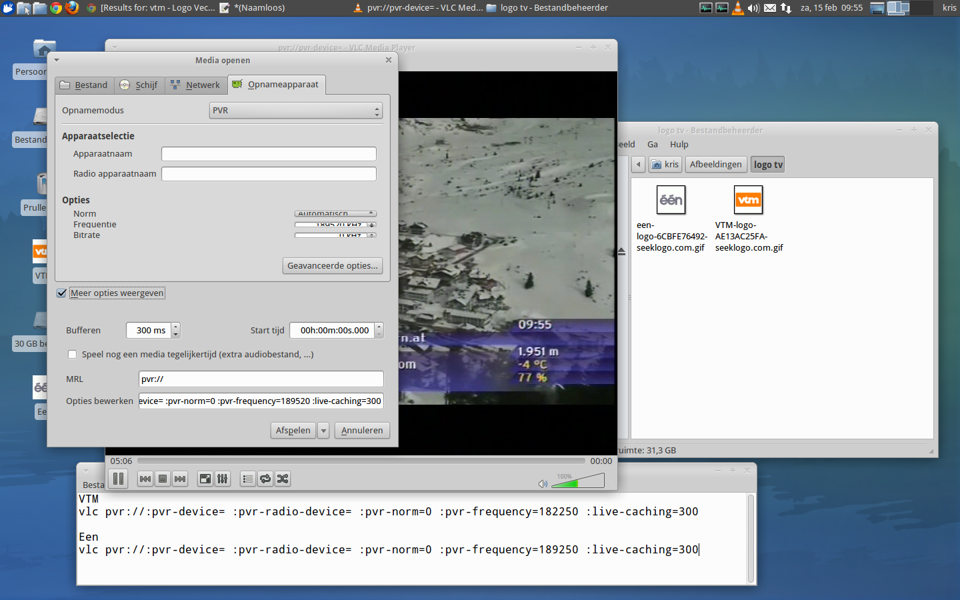Open the Norm dropdown
Image resolution: width=960 pixels, height=600 pixels.
click(x=335, y=214)
